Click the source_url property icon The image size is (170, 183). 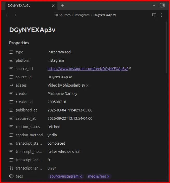[11, 69]
